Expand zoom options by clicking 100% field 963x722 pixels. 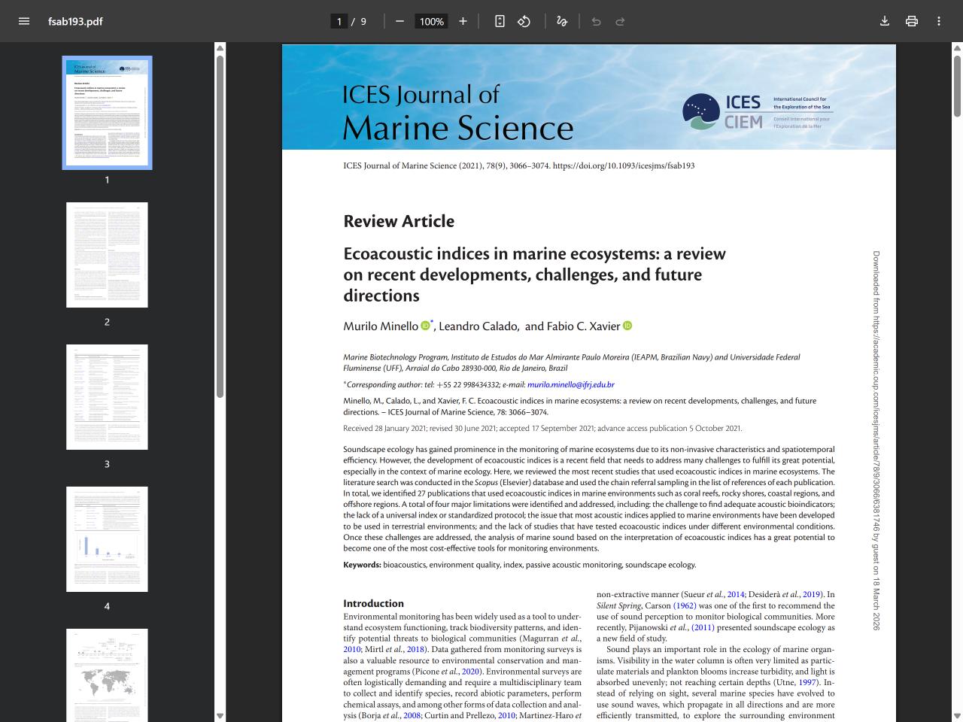coord(430,21)
